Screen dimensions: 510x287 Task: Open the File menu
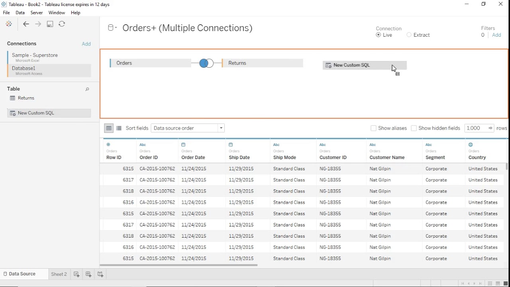(6, 13)
